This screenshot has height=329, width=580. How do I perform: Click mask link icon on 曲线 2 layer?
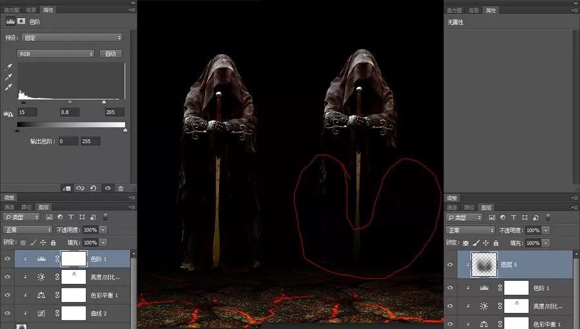pyautogui.click(x=57, y=313)
